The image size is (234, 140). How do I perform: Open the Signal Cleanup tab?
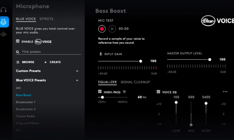point(135,82)
